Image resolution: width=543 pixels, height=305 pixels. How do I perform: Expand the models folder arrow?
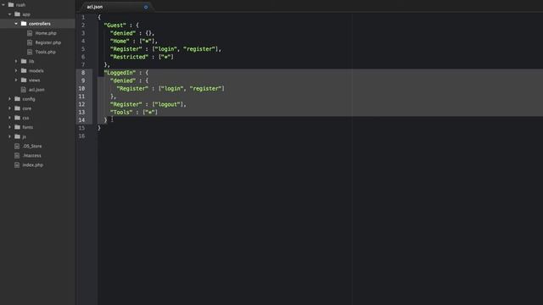click(16, 70)
